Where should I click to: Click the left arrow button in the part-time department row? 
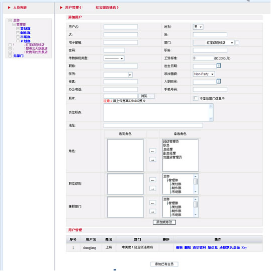(153, 202)
